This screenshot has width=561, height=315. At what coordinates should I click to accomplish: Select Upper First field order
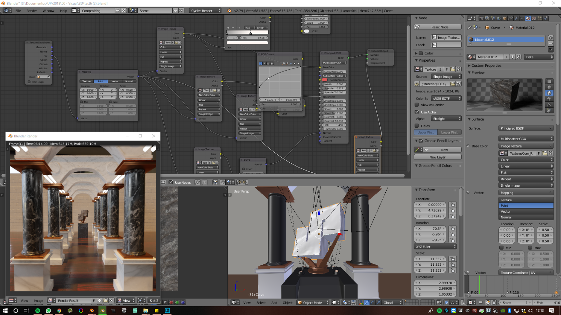(x=426, y=132)
